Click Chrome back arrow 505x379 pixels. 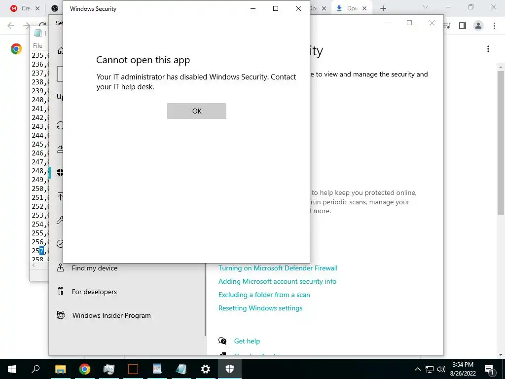click(11, 26)
